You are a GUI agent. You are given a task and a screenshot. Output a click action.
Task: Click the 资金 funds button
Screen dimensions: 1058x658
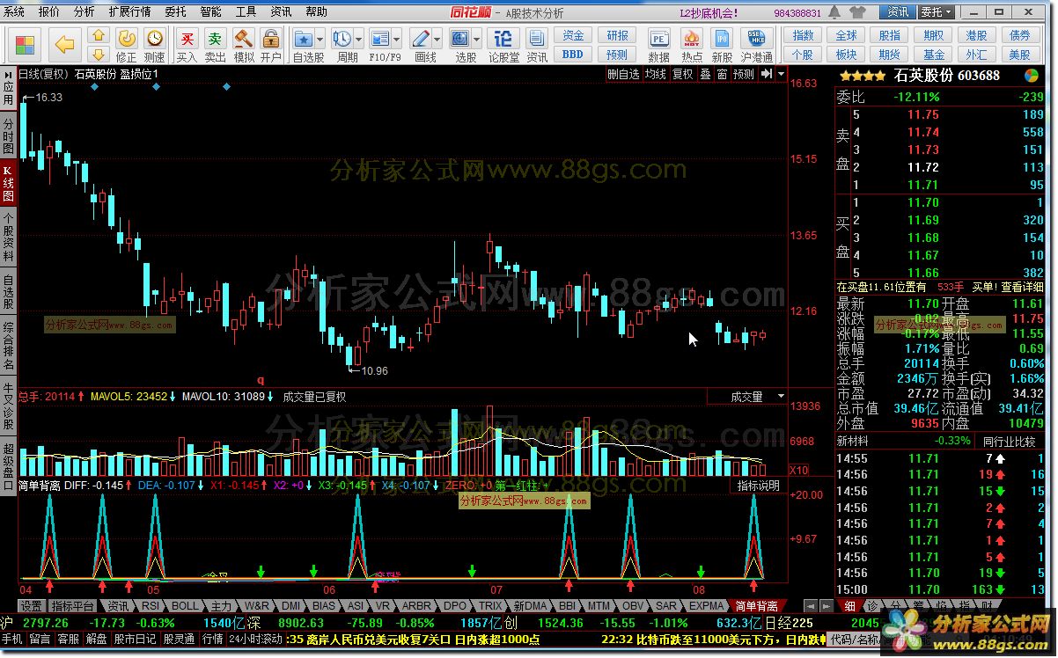573,36
